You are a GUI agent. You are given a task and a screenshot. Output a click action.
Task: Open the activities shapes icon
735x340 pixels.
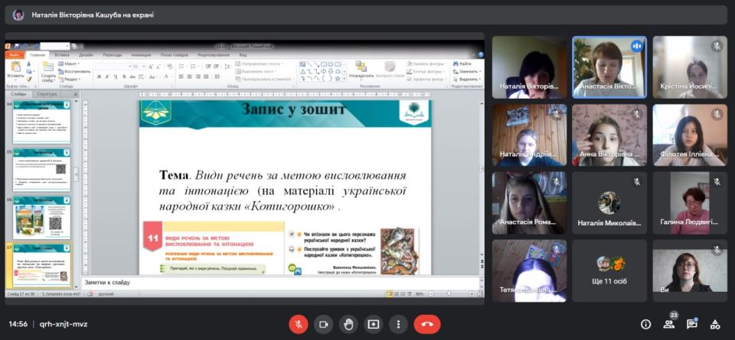pos(715,324)
